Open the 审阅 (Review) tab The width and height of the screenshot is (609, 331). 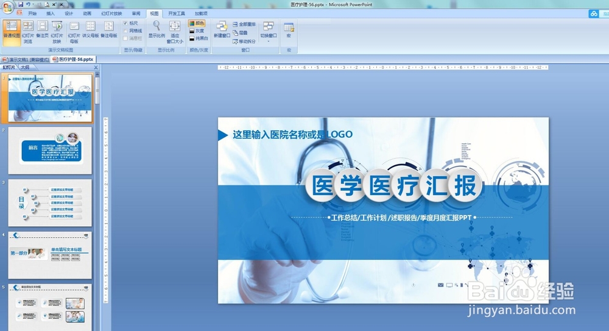pos(136,13)
